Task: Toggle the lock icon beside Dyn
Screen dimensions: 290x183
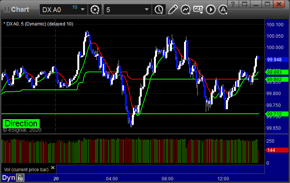Action: click(x=20, y=178)
